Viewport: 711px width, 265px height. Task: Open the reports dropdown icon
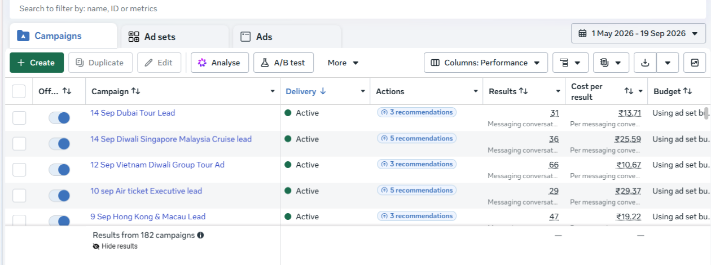[x=611, y=63]
